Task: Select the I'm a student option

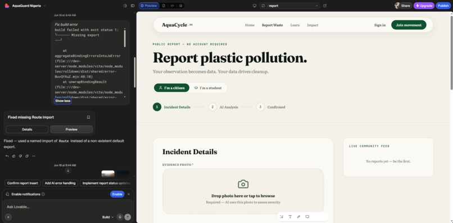Action: (x=208, y=88)
